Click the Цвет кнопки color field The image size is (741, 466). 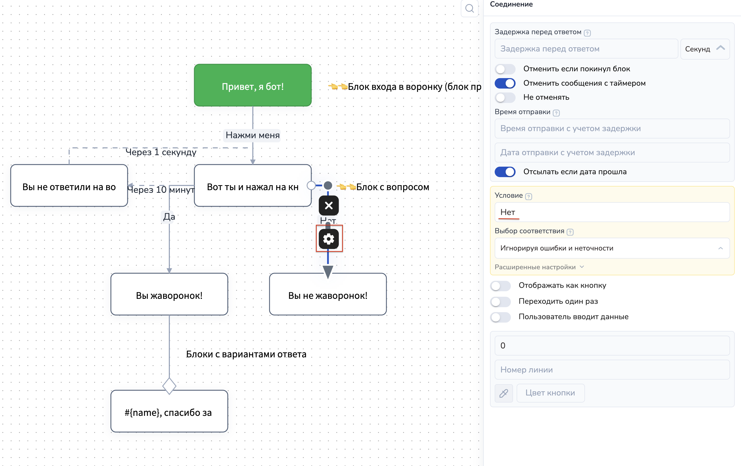(550, 393)
